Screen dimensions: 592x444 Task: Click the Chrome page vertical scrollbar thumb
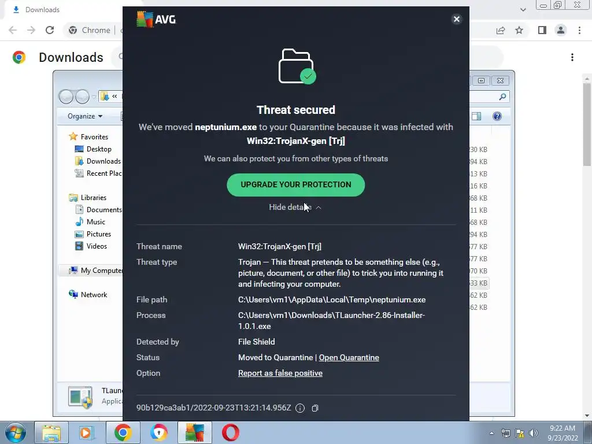coord(587,124)
